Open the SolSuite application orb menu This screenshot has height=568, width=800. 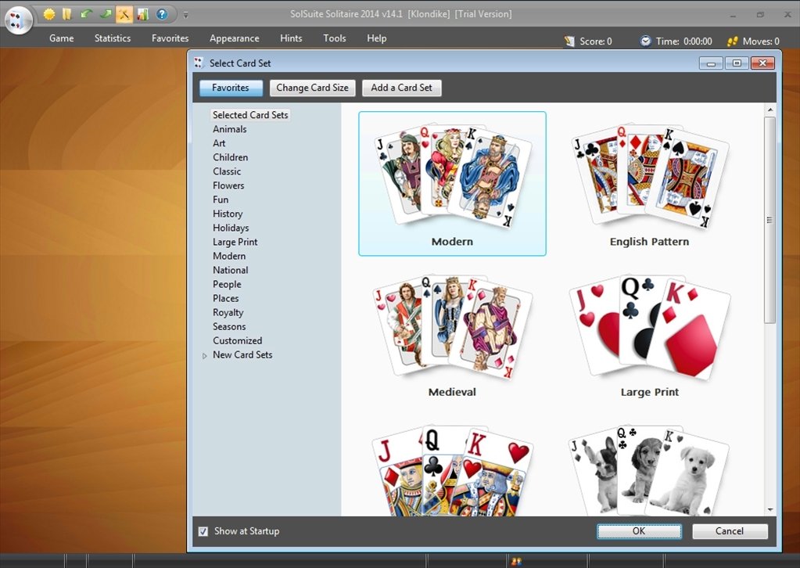point(18,20)
